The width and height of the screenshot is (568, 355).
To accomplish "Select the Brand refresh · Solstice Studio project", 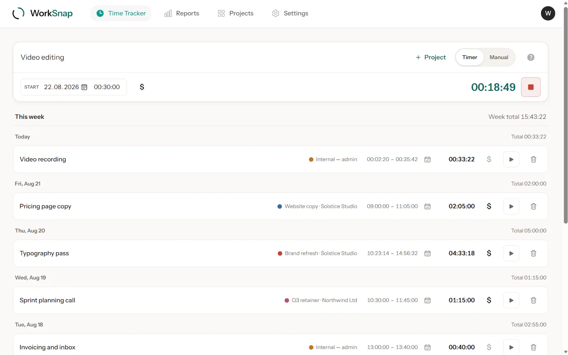I will tap(317, 253).
